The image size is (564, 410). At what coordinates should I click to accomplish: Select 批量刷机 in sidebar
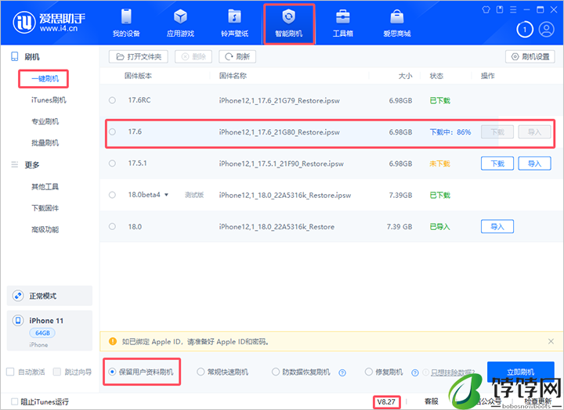click(x=45, y=143)
